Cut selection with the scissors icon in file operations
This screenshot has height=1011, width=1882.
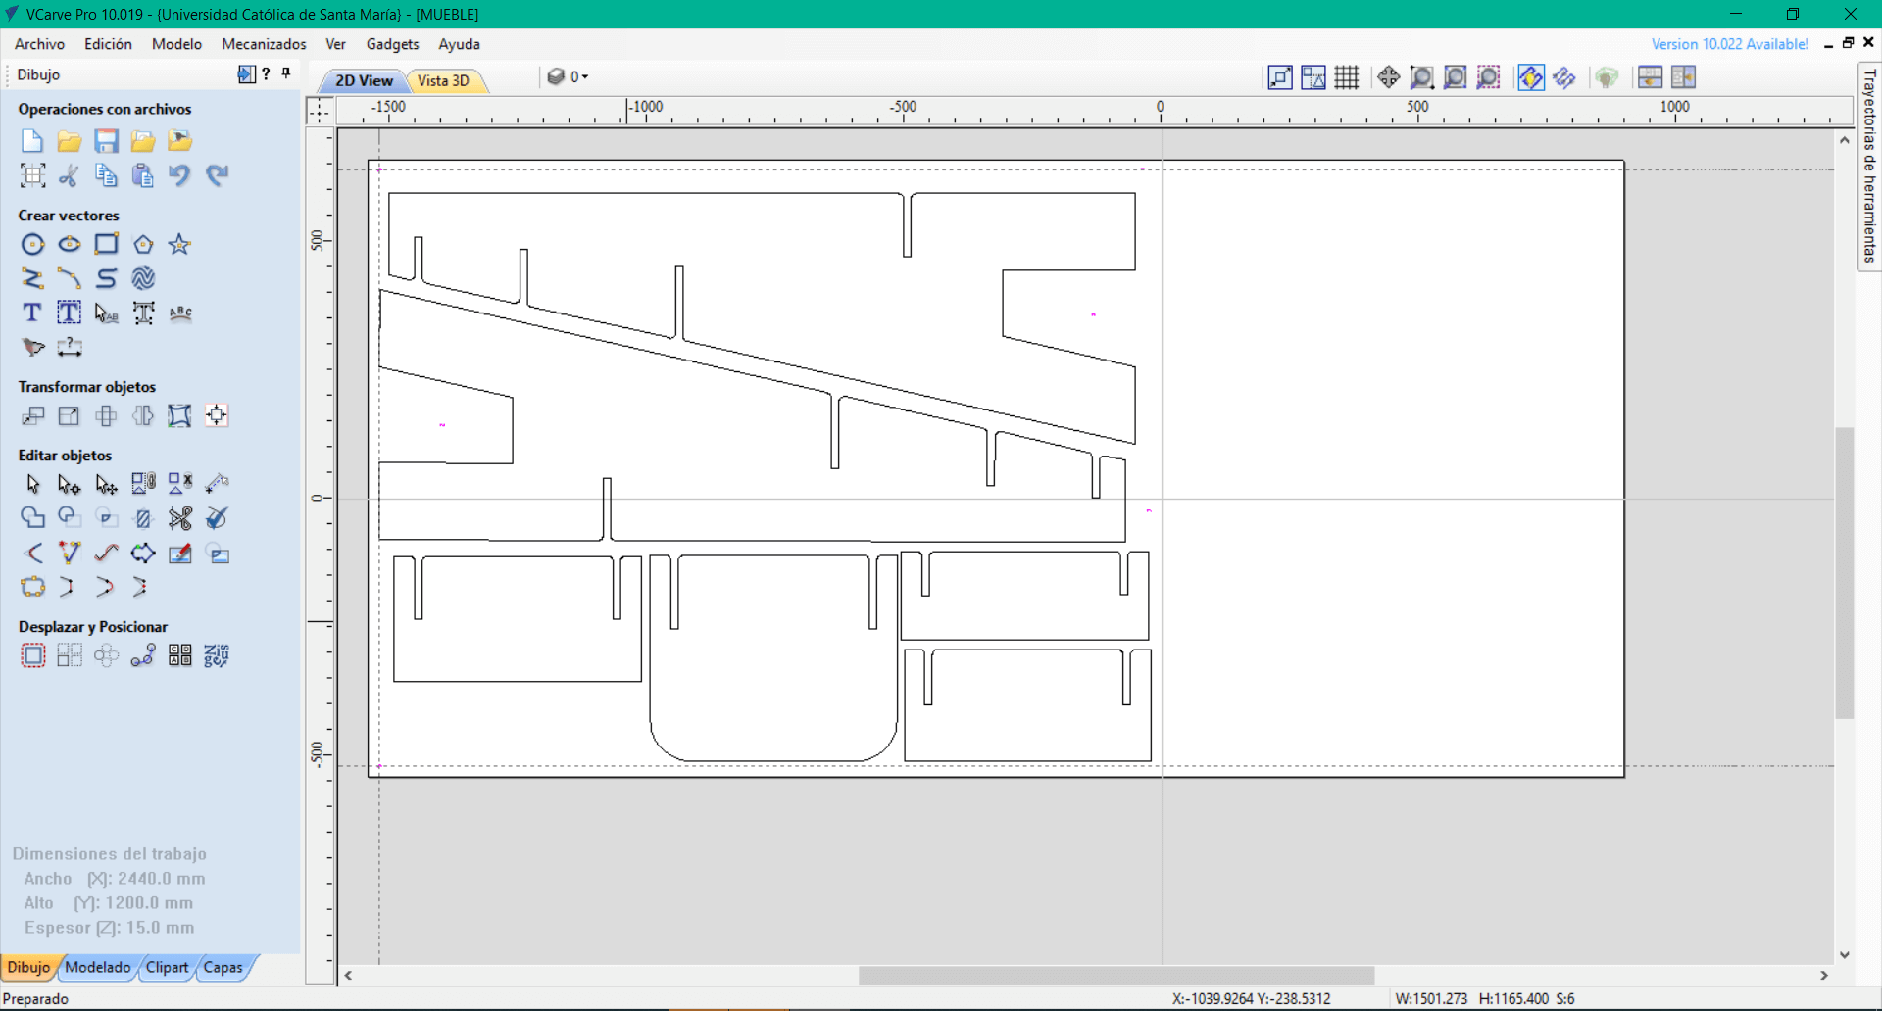[69, 175]
